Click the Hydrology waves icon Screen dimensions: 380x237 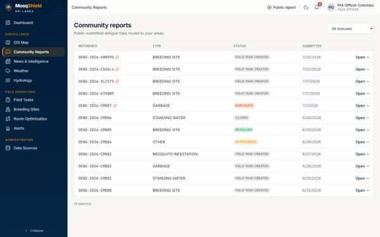coord(8,80)
